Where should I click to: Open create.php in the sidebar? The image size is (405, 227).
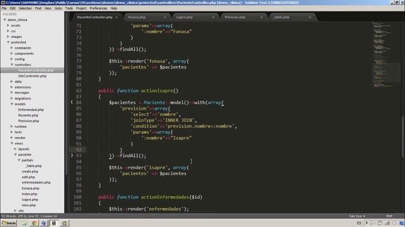tap(30, 172)
